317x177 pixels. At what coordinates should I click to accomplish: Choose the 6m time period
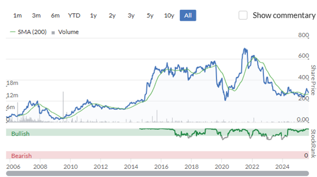point(55,15)
